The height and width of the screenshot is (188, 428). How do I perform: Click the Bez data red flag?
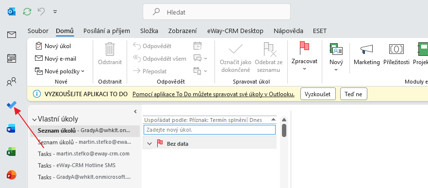(x=160, y=143)
